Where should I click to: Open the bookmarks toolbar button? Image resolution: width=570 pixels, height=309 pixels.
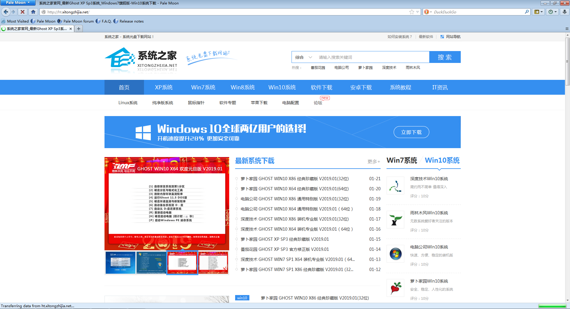(x=538, y=12)
